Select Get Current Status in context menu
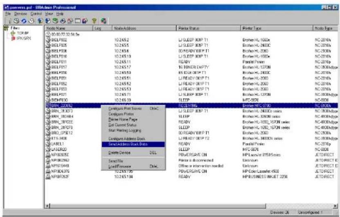Screen dimensions: 340x217 [x=133, y=125]
